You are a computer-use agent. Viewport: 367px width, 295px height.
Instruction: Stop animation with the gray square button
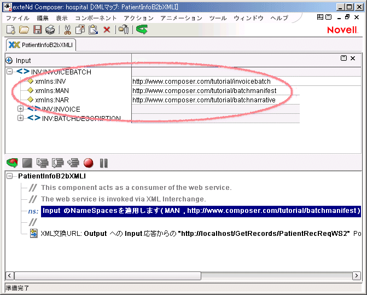(27, 163)
